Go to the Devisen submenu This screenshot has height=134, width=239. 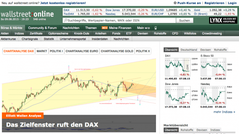point(143,33)
